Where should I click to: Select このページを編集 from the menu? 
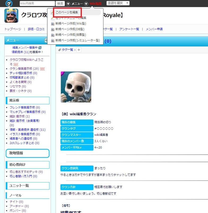pos(67,13)
